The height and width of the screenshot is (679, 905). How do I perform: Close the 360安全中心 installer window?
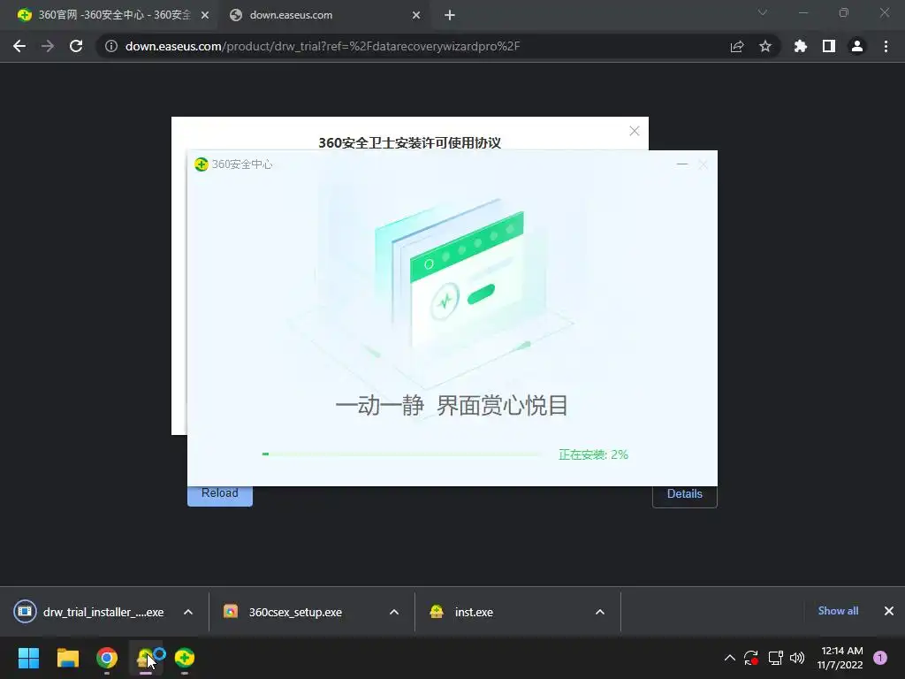[703, 164]
